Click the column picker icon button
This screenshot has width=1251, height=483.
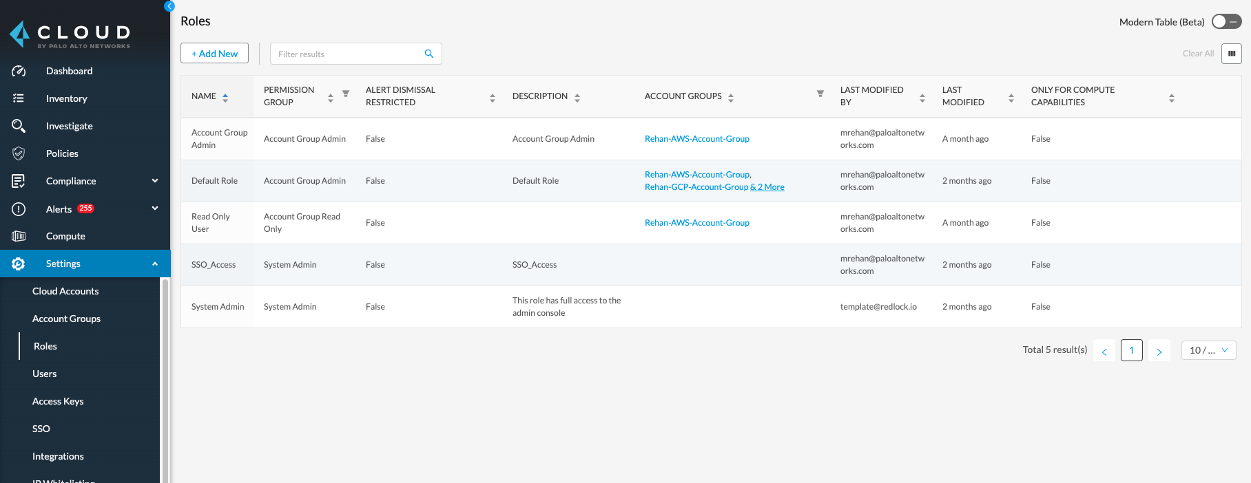coord(1231,54)
